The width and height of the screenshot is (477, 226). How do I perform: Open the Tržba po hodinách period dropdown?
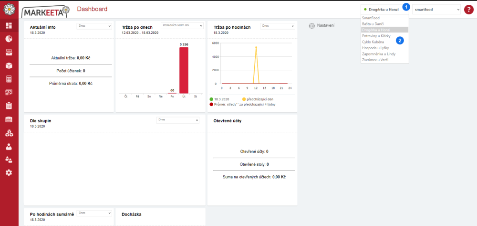pyautogui.click(x=278, y=26)
